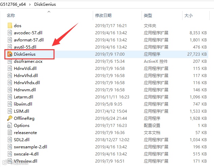The height and width of the screenshot is (167, 214).
Task: Click the type ActiveX 控件
Action: tap(156, 61)
